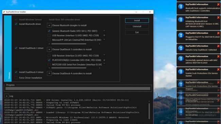Click the ScpToolkit app icon in the title bar
Image resolution: width=221 pixels, height=124 pixels.
[4, 12]
